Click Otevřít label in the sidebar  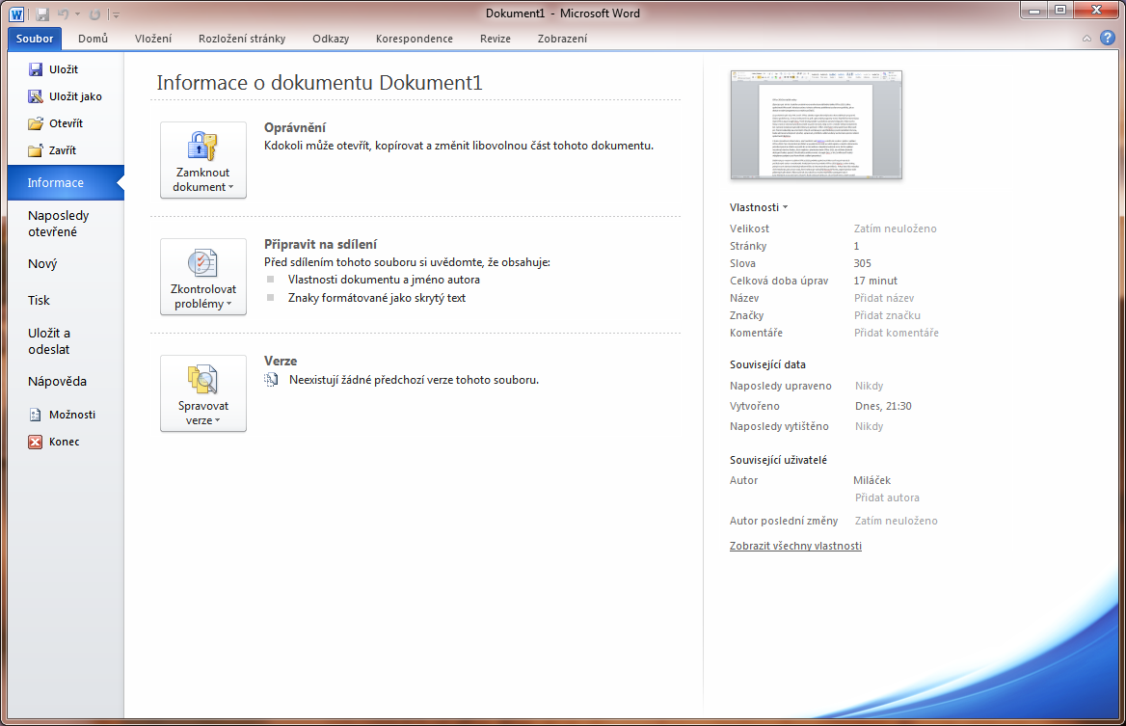click(67, 123)
